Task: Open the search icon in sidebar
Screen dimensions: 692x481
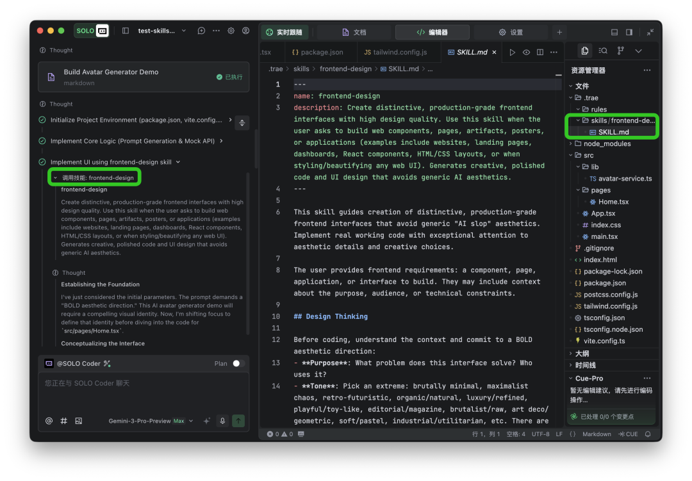Action: 603,51
